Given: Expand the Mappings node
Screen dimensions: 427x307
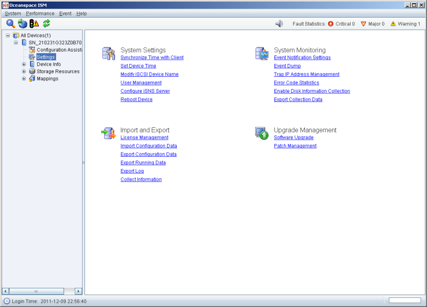Looking at the screenshot, I should pos(24,78).
